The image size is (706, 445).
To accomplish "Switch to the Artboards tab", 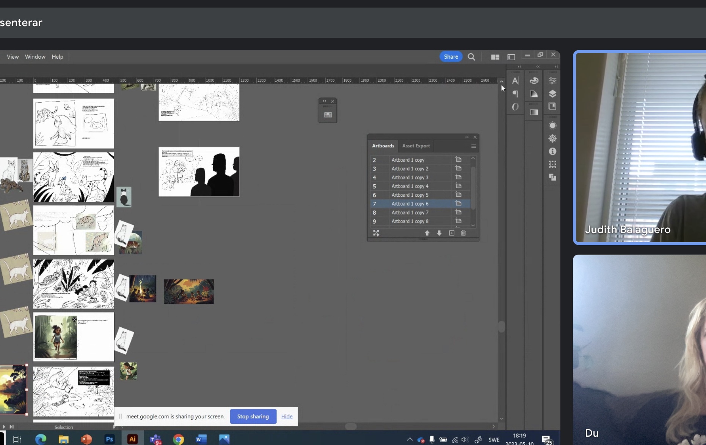I will coord(383,146).
